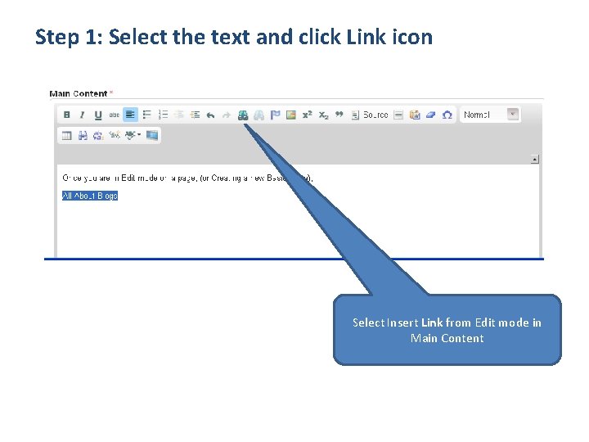
Task: Insert a bulleted list
Action: (147, 115)
